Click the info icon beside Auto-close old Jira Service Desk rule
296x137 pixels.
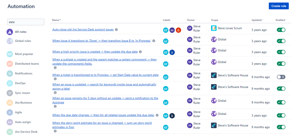click(117, 30)
